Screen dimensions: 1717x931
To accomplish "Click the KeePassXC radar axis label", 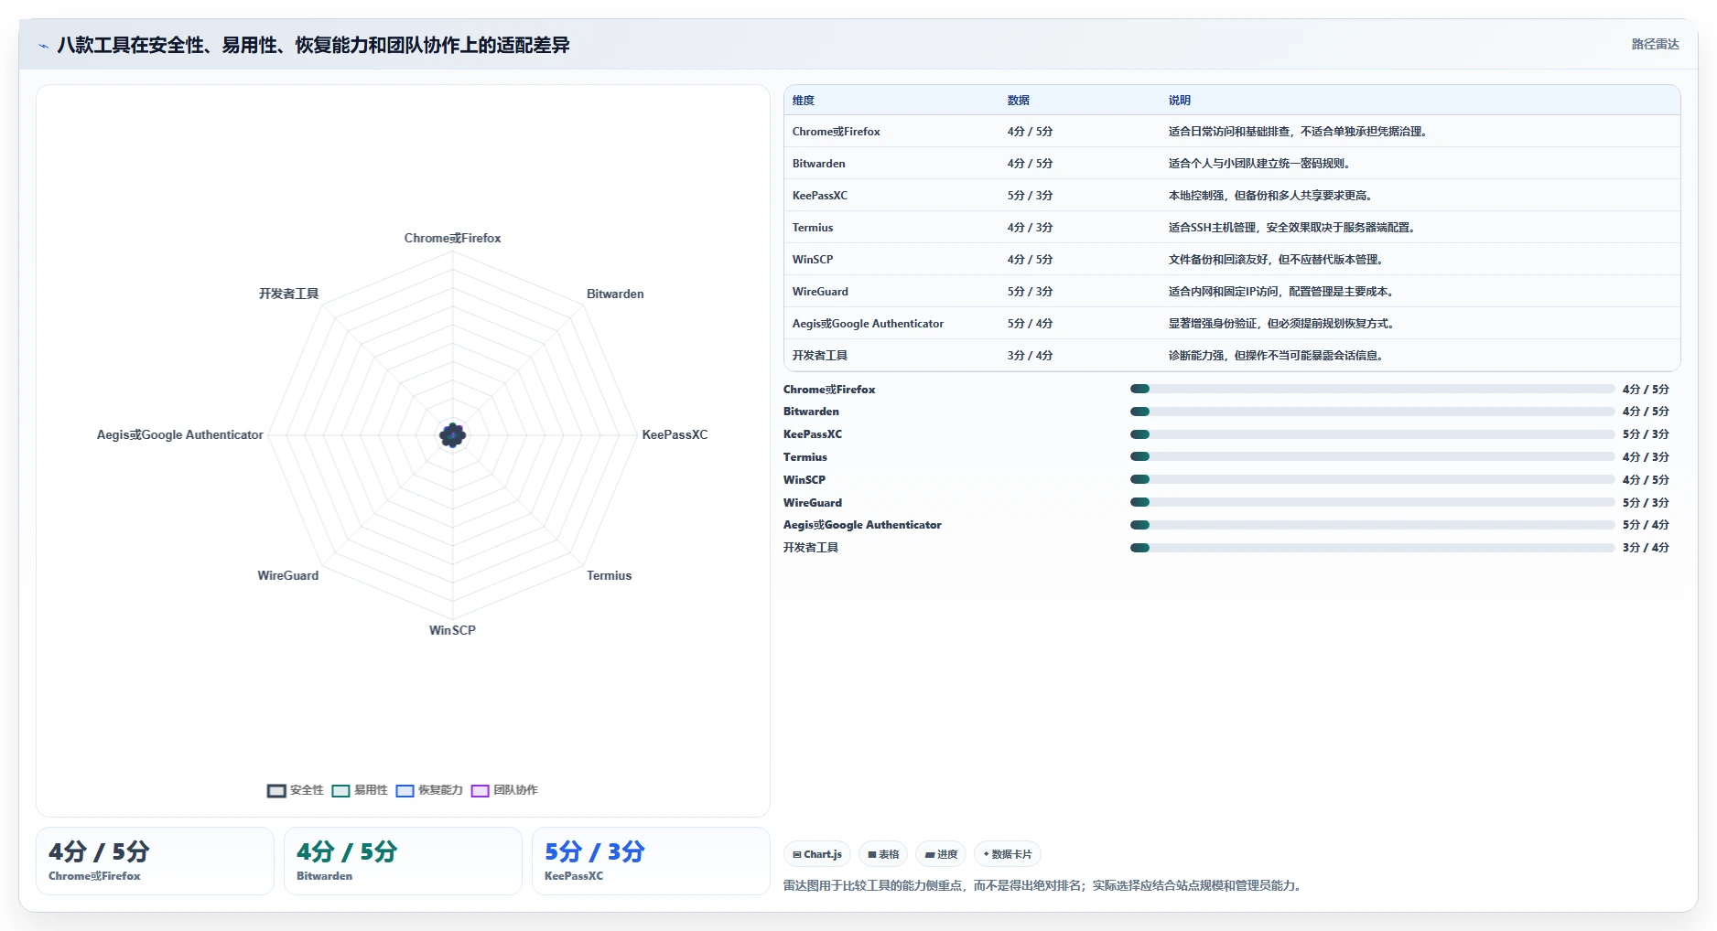I will coord(675,434).
